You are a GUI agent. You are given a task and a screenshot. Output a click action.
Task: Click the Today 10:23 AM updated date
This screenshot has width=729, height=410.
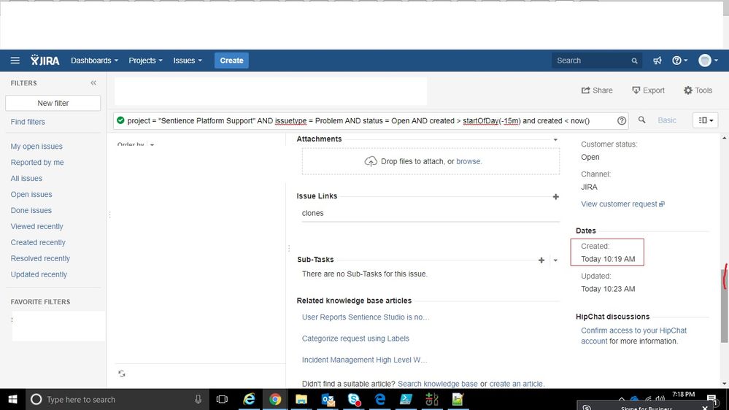click(x=608, y=289)
